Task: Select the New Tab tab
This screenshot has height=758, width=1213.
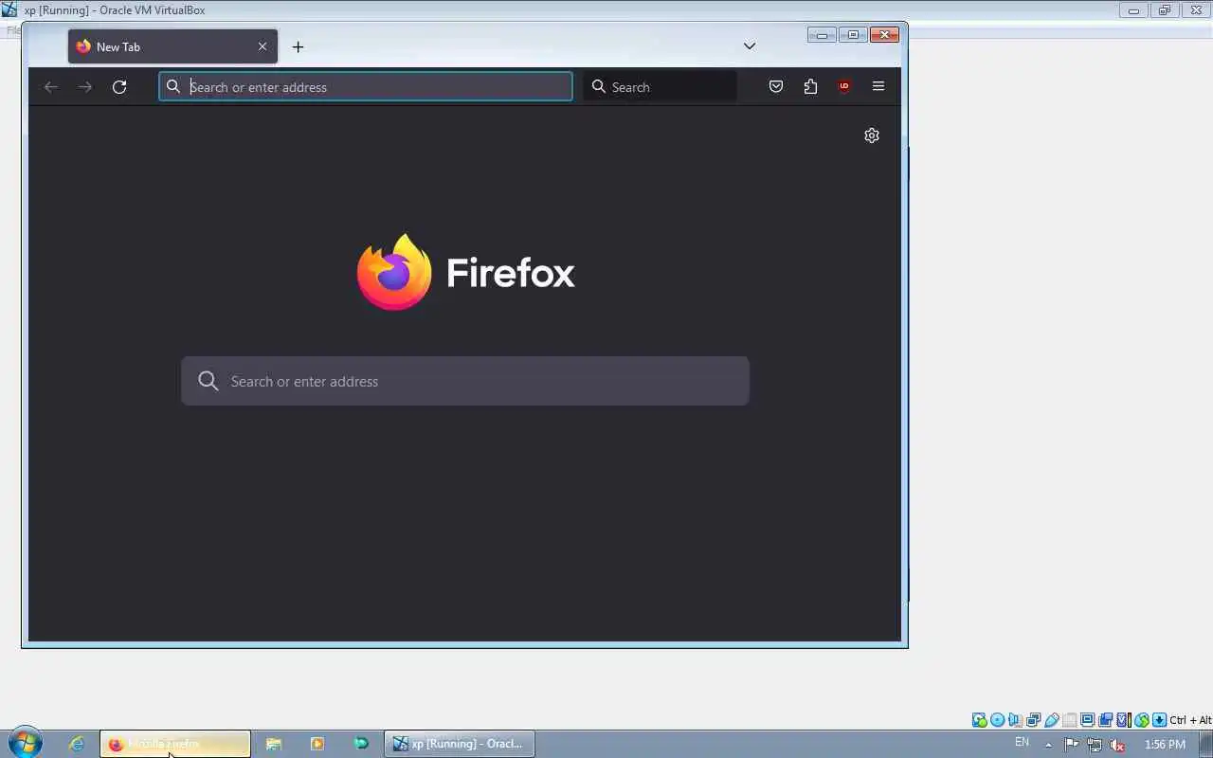Action: tap(172, 46)
